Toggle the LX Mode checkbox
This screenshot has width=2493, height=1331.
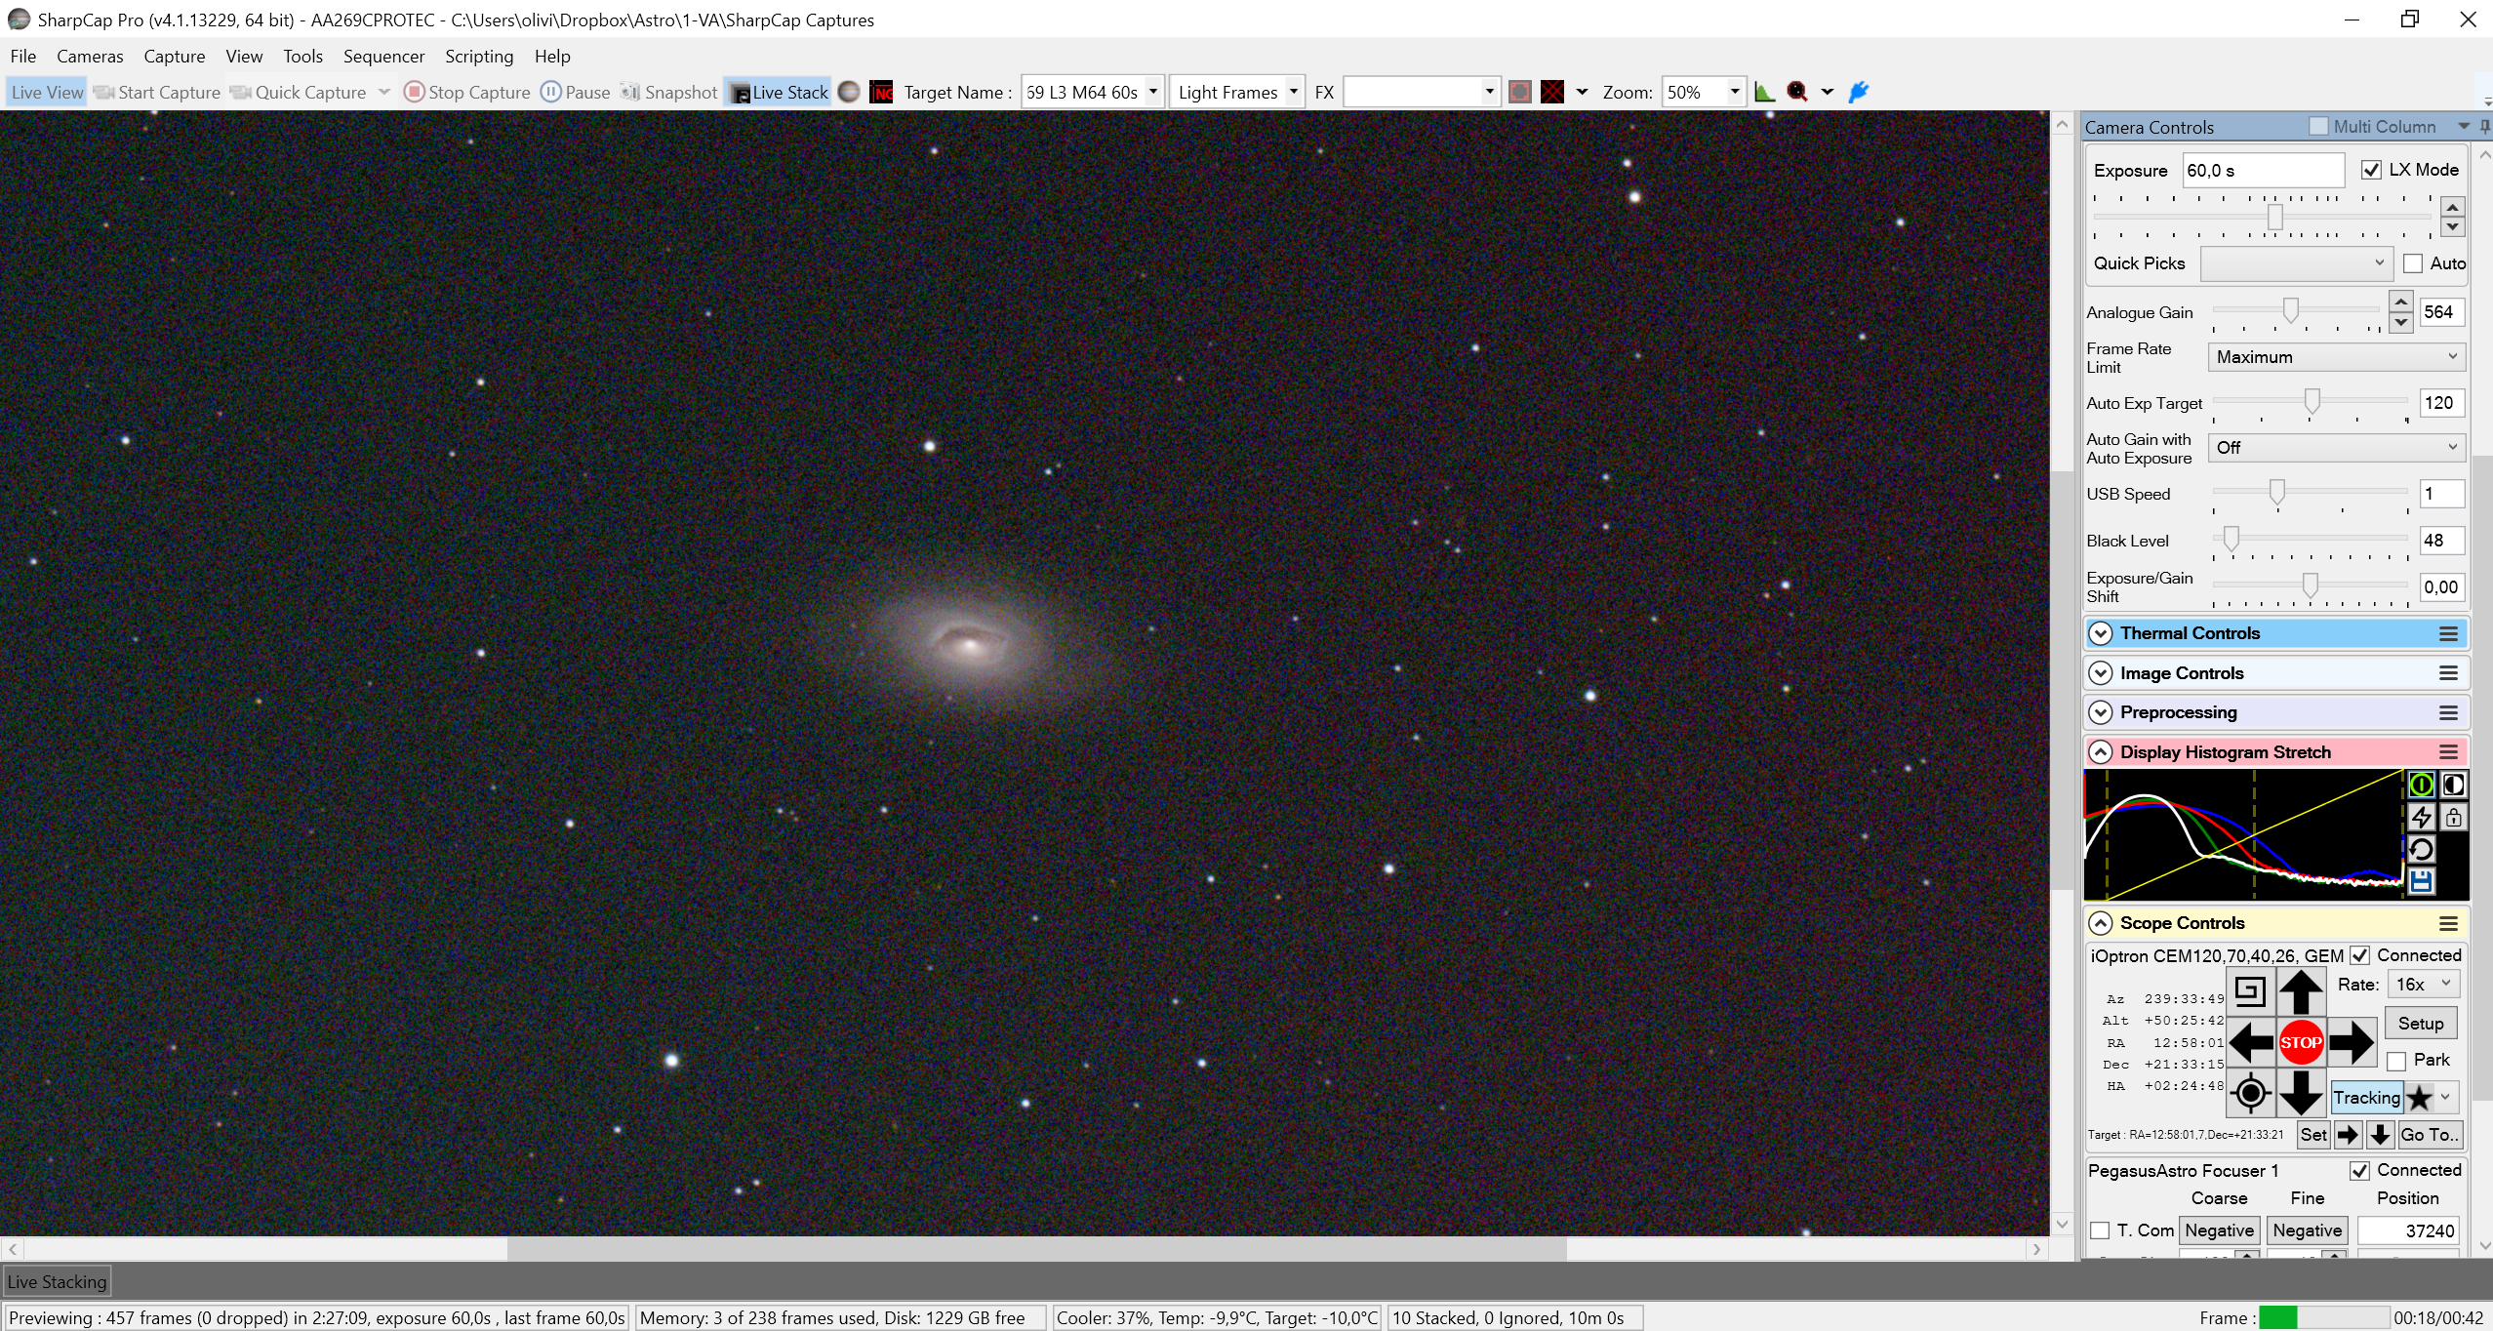click(2371, 170)
